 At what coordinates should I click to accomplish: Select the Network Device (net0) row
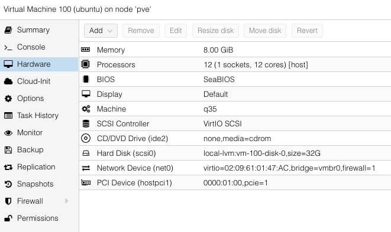(x=235, y=168)
